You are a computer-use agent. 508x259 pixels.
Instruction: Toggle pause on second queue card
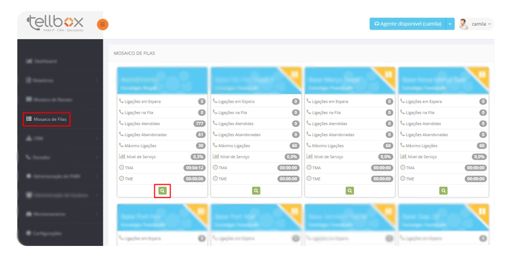[294, 74]
